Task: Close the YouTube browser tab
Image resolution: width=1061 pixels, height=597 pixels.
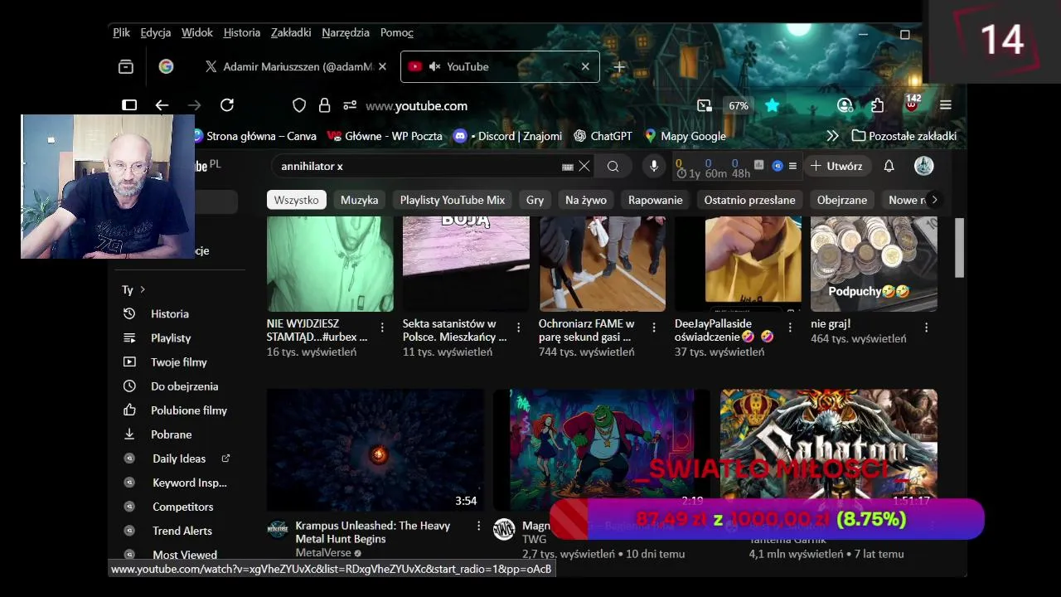Action: click(585, 66)
